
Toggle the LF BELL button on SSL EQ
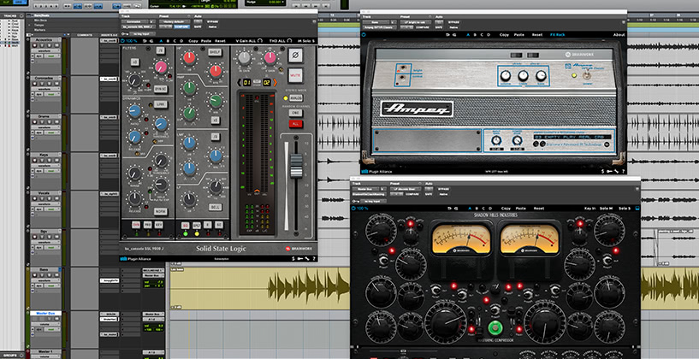215,207
